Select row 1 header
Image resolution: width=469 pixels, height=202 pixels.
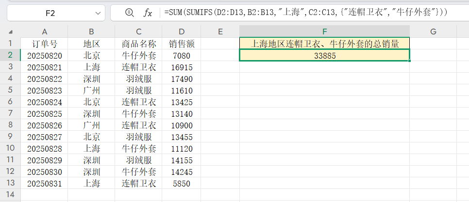pyautogui.click(x=10, y=44)
